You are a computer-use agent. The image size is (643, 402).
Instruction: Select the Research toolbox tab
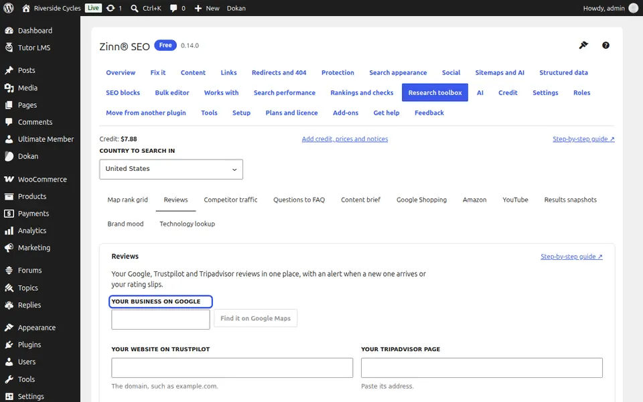435,92
